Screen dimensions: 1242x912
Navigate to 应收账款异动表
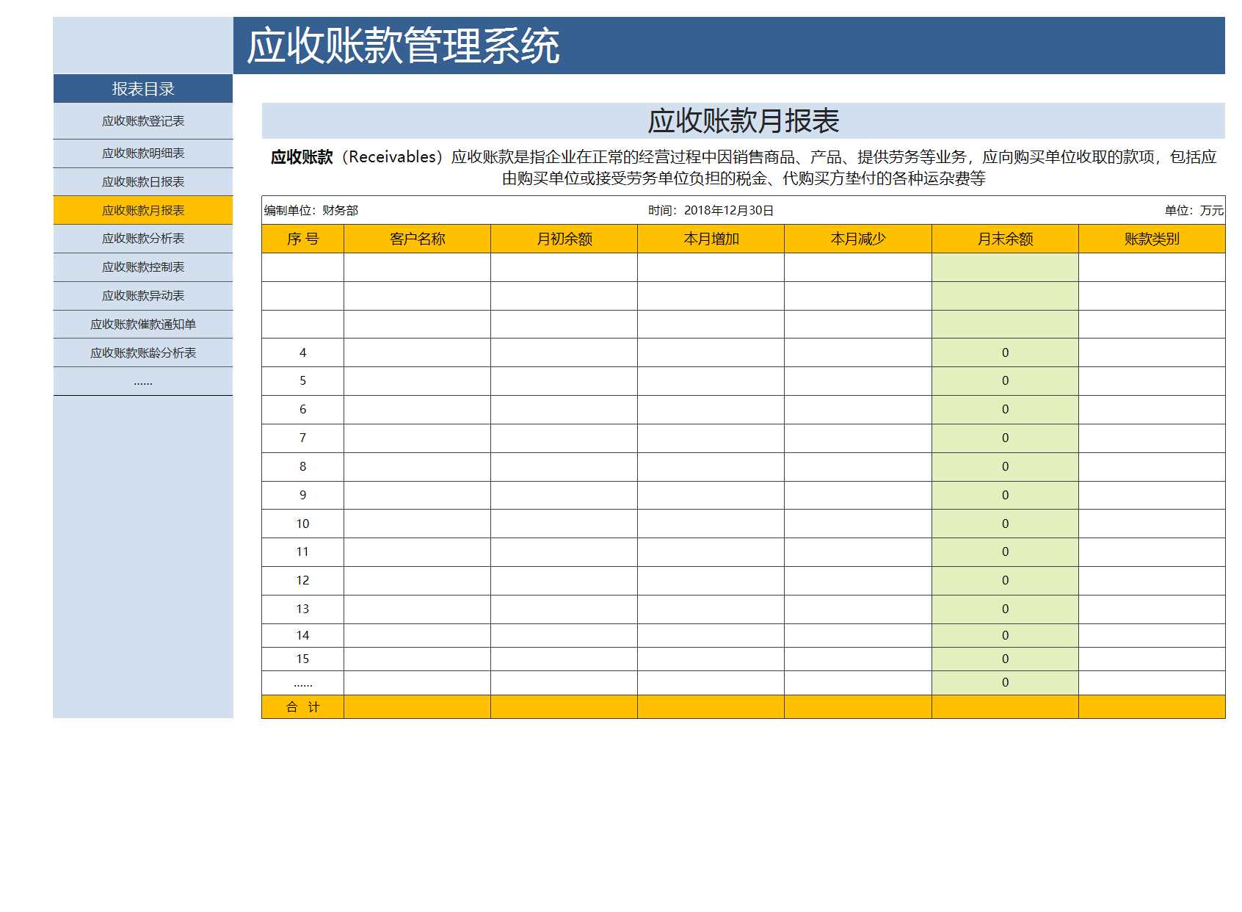(143, 296)
